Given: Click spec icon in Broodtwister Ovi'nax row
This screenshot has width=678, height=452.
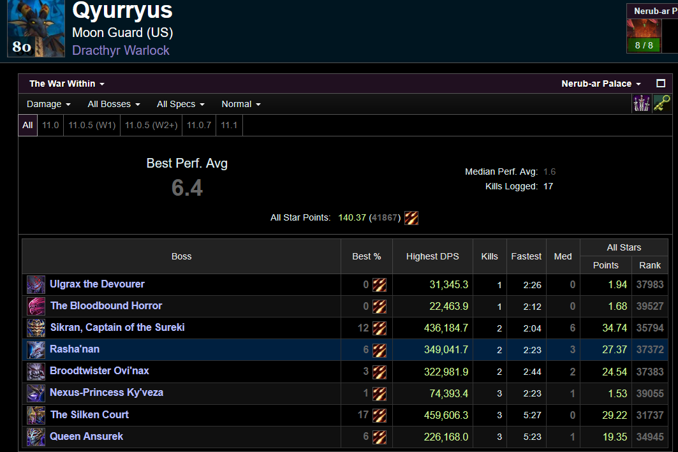Looking at the screenshot, I should 380,372.
